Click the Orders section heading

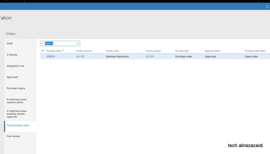11,34
